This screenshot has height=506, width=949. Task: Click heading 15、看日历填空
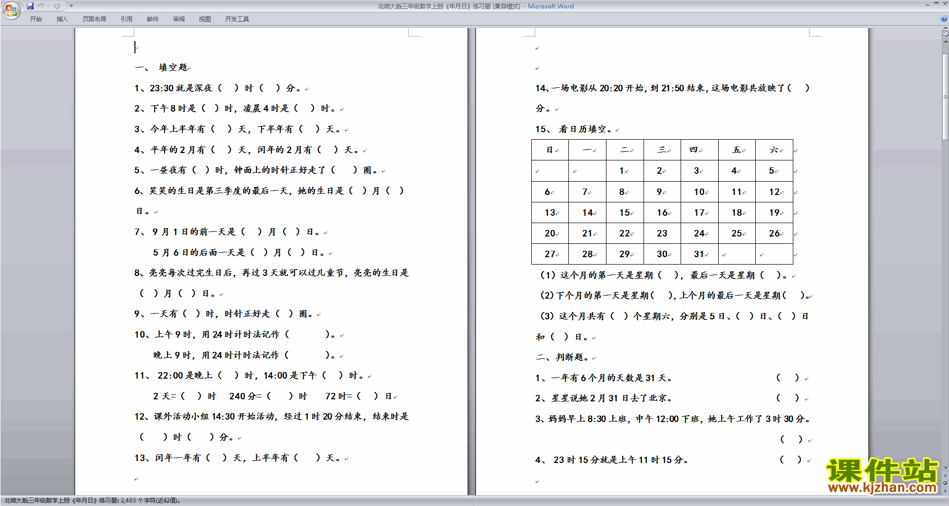coord(574,129)
